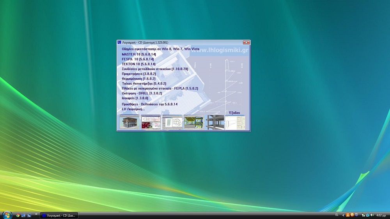Install TEKTON 10 (5.6.0.14)

click(138, 64)
